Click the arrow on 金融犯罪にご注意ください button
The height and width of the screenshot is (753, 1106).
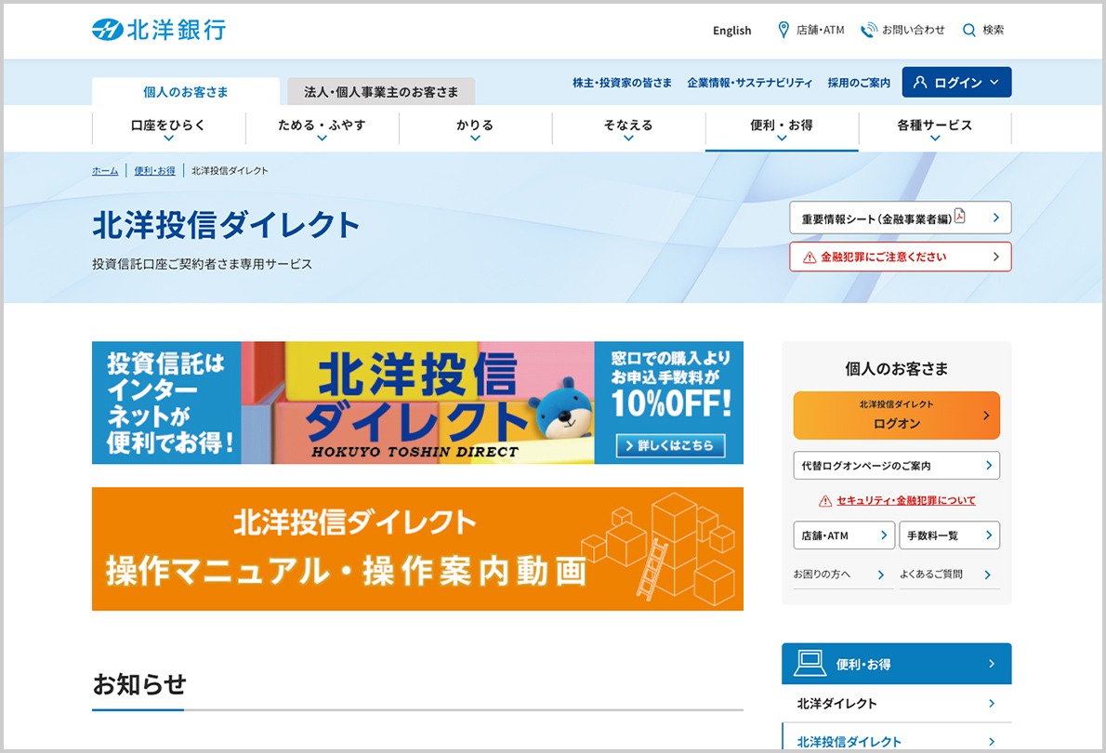pyautogui.click(x=996, y=257)
